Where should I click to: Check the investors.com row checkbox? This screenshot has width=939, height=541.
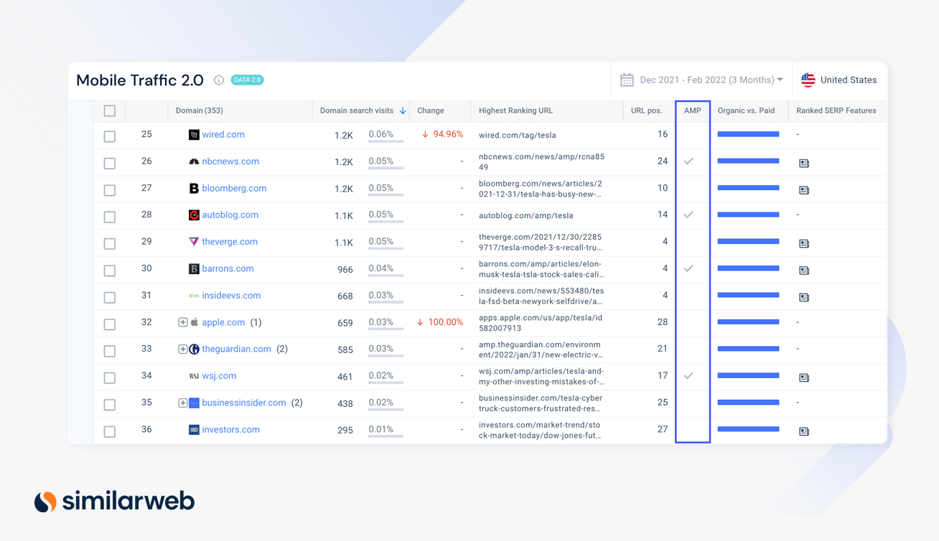click(x=110, y=431)
